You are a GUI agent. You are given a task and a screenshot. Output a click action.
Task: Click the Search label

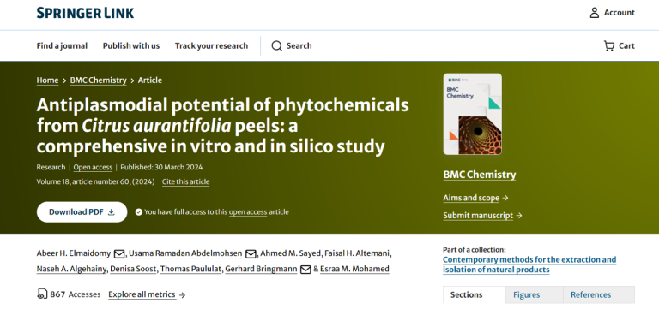pyautogui.click(x=299, y=45)
